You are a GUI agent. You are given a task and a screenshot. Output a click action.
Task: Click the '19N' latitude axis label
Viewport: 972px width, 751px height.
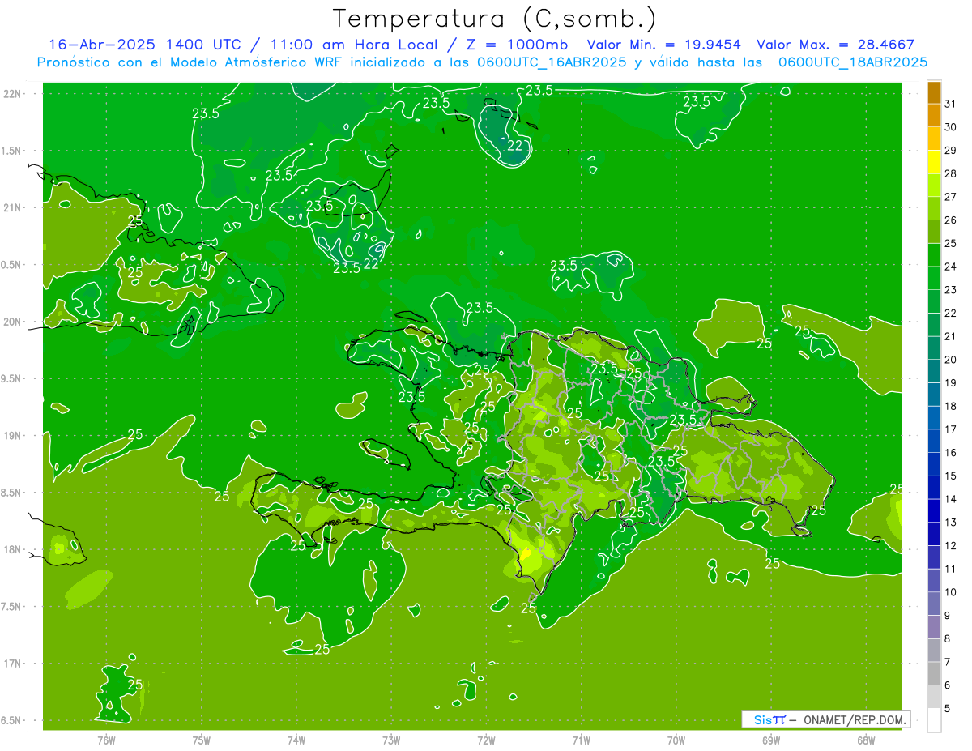click(11, 436)
